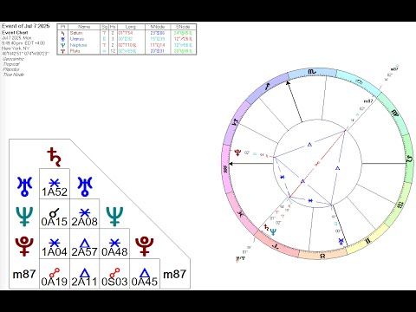
Task: Select the Virgo sign on the chart wheel
Action: [395, 113]
